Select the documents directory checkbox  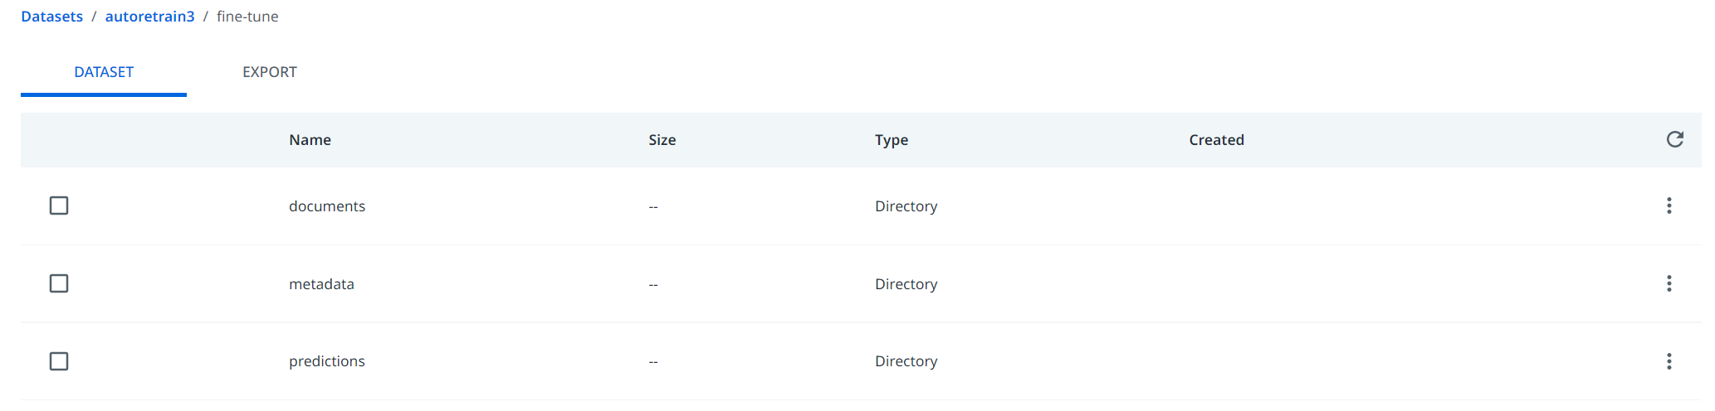(x=59, y=205)
